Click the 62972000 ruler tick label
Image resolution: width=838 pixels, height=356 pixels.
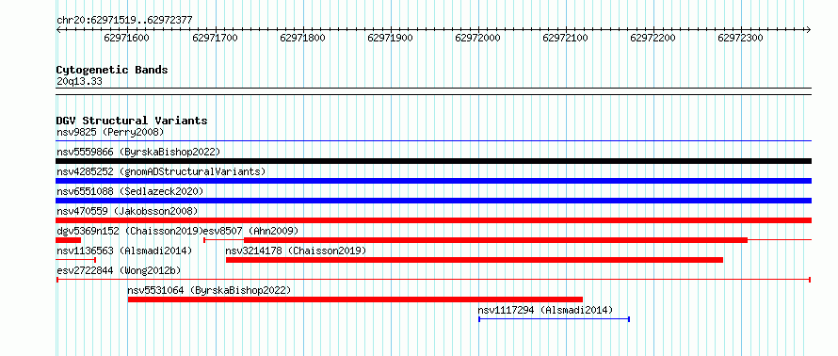pyautogui.click(x=477, y=38)
